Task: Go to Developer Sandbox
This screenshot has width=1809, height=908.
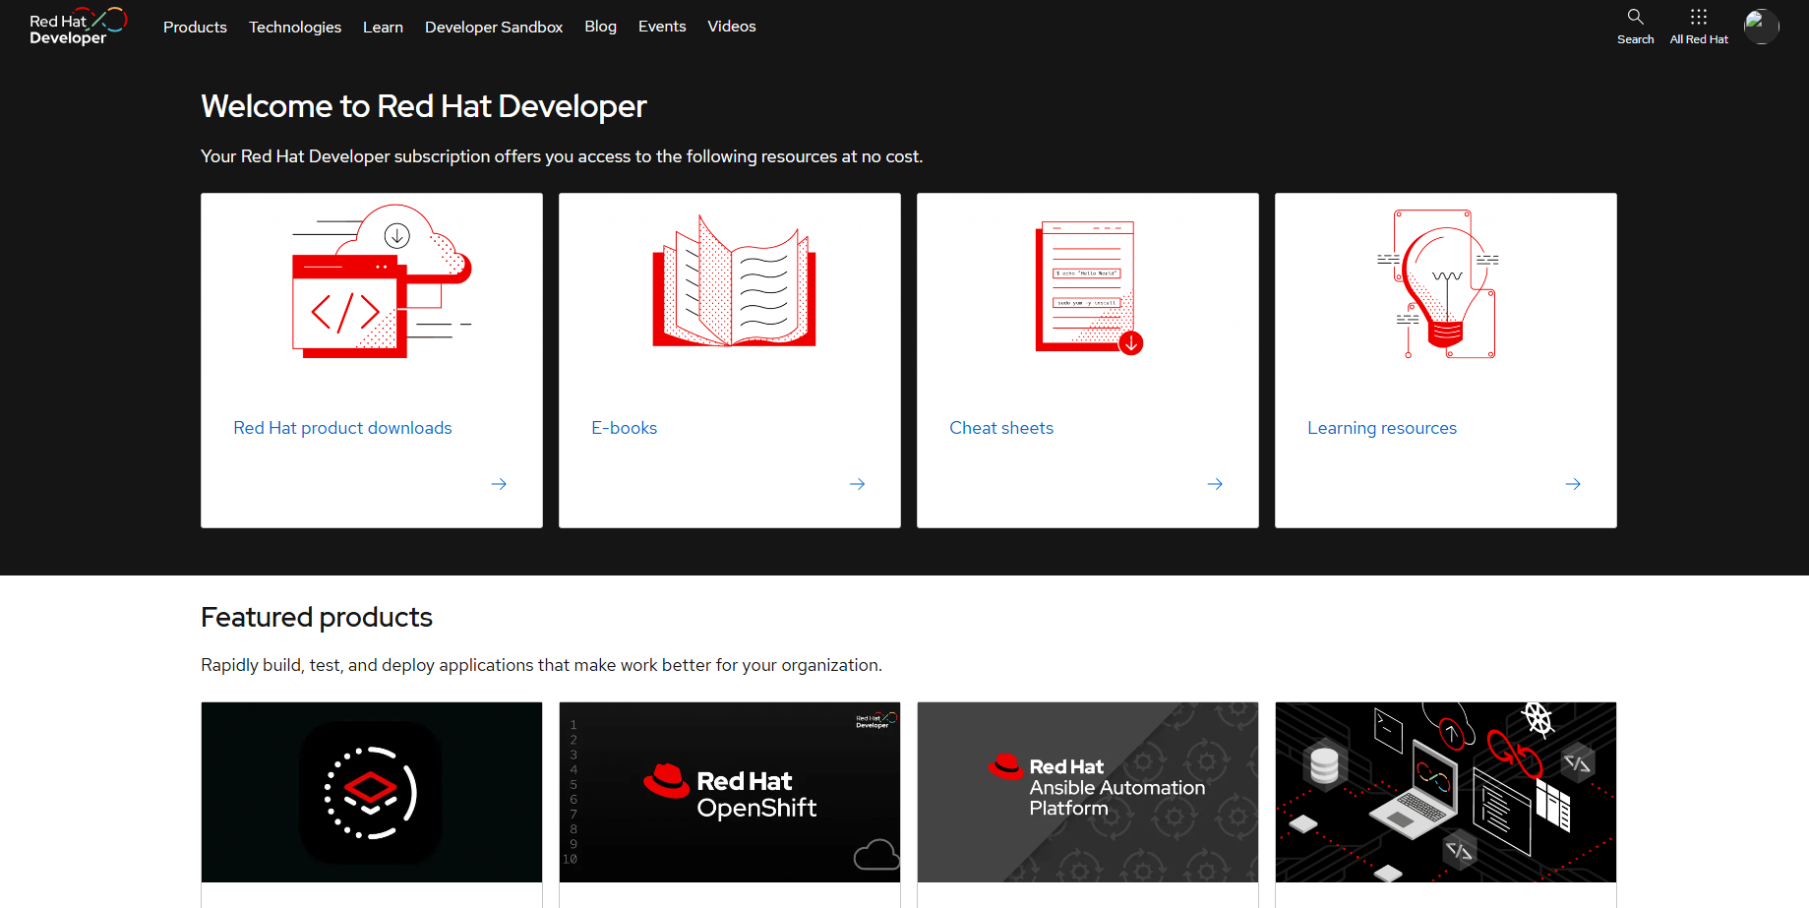Action: tap(494, 27)
